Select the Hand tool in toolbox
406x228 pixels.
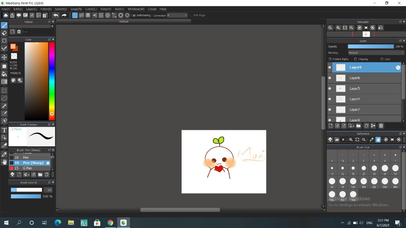click(x=4, y=162)
